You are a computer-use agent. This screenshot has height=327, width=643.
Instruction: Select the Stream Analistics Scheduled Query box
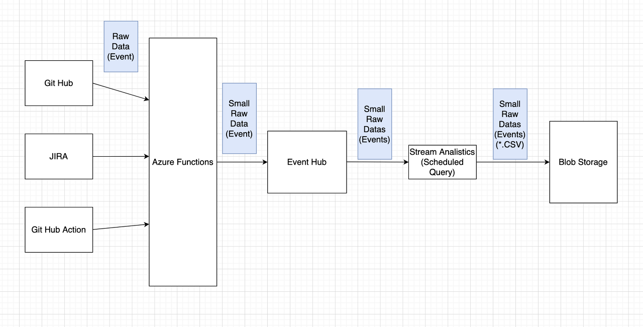pyautogui.click(x=442, y=162)
